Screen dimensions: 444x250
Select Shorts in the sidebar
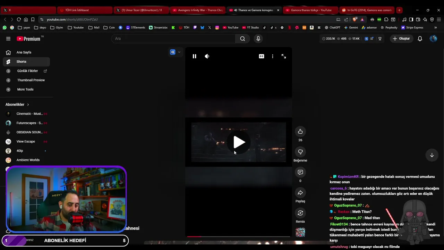26,61
